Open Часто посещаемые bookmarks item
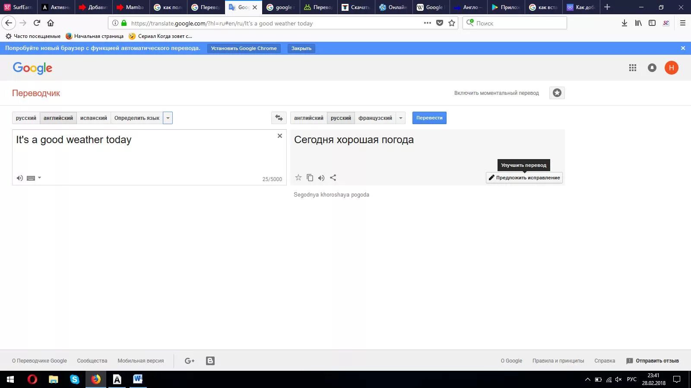Screen dimensions: 691x388 coord(33,36)
